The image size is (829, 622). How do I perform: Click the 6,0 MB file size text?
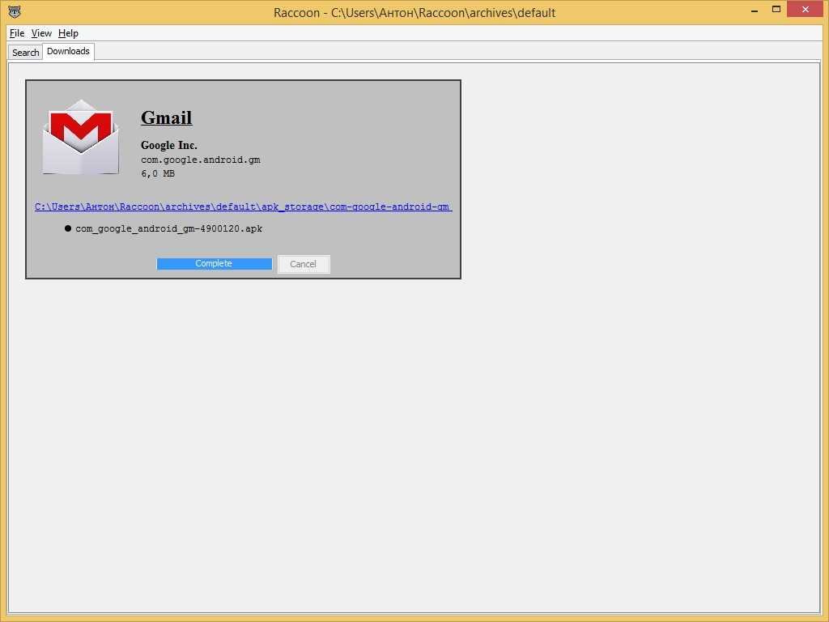coord(157,173)
